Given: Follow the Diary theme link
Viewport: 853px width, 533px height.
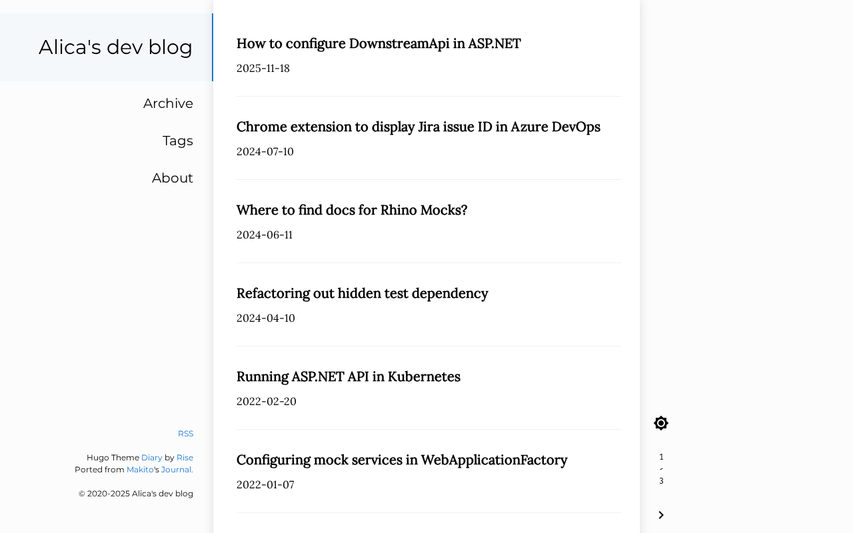Looking at the screenshot, I should click(x=152, y=458).
